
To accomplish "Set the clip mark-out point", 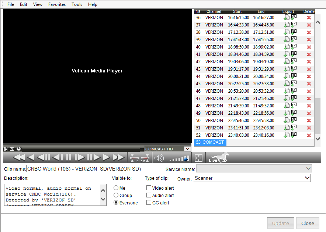I will (145, 158).
